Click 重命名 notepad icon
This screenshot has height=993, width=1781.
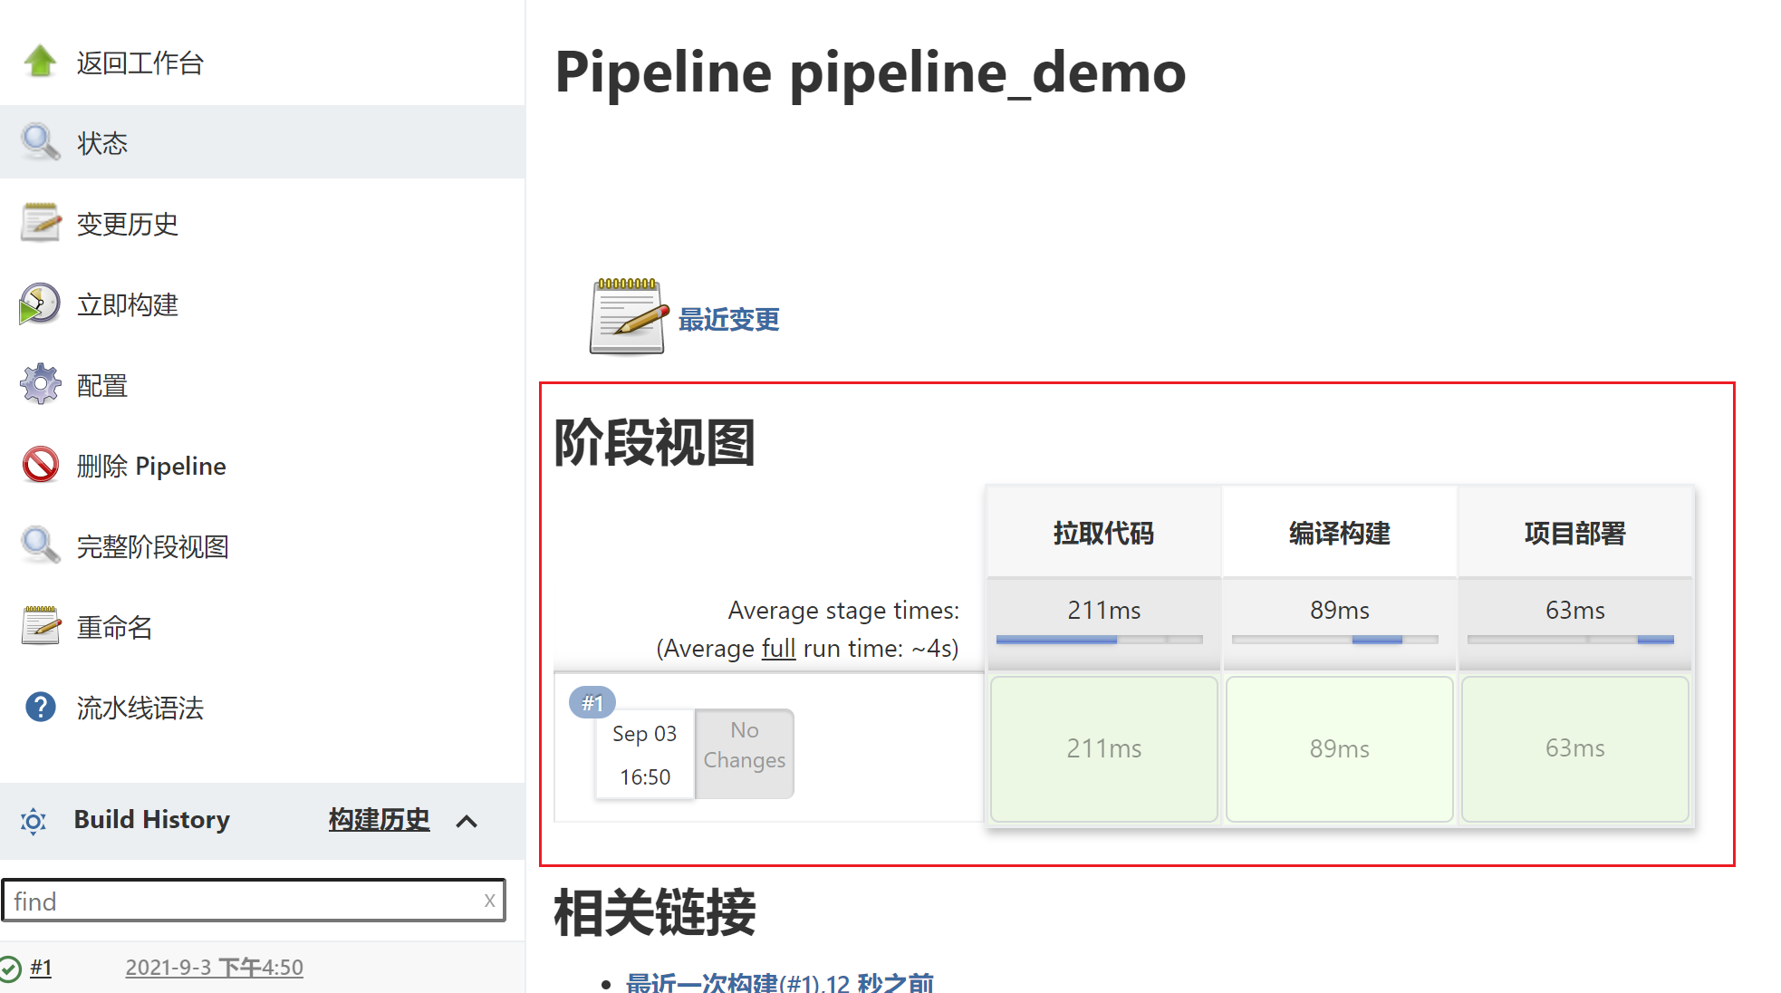[x=40, y=625]
